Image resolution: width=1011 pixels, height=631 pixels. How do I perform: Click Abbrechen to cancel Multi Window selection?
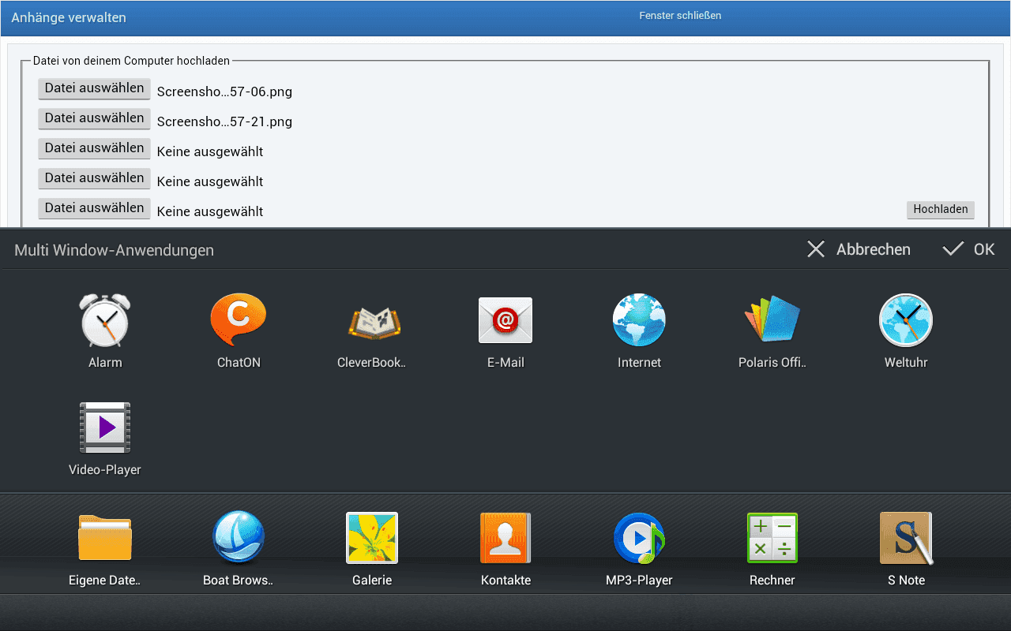[x=859, y=249]
